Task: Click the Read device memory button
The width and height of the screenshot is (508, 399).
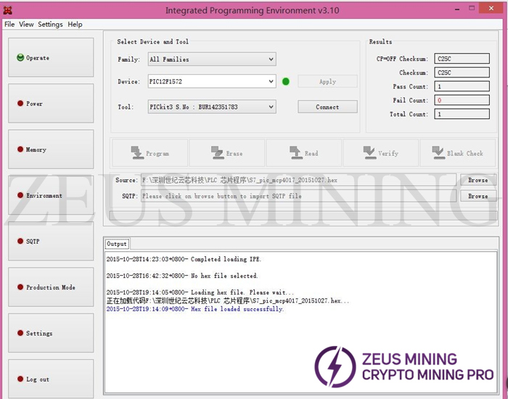Action: (303, 153)
